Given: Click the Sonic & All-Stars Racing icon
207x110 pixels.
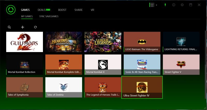Looking at the screenshot, I should [142, 64].
